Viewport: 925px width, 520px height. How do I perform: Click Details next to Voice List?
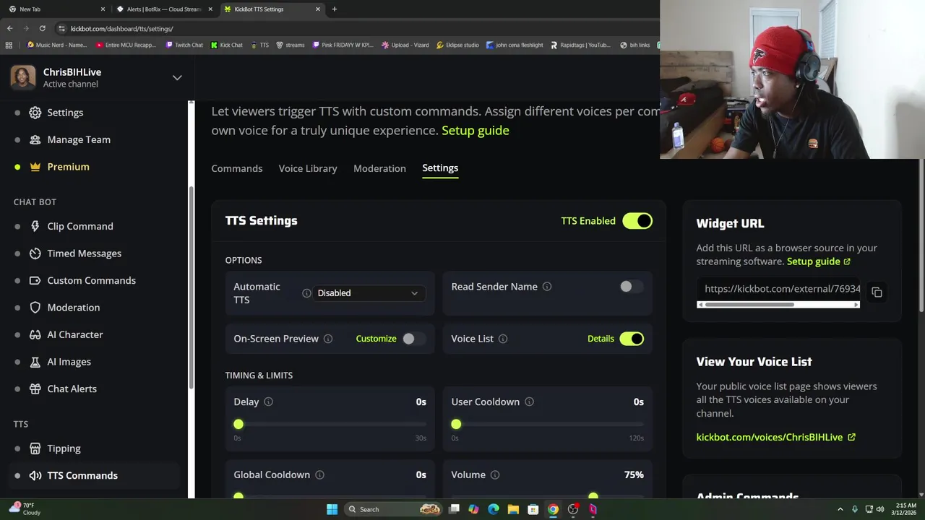tap(601, 339)
